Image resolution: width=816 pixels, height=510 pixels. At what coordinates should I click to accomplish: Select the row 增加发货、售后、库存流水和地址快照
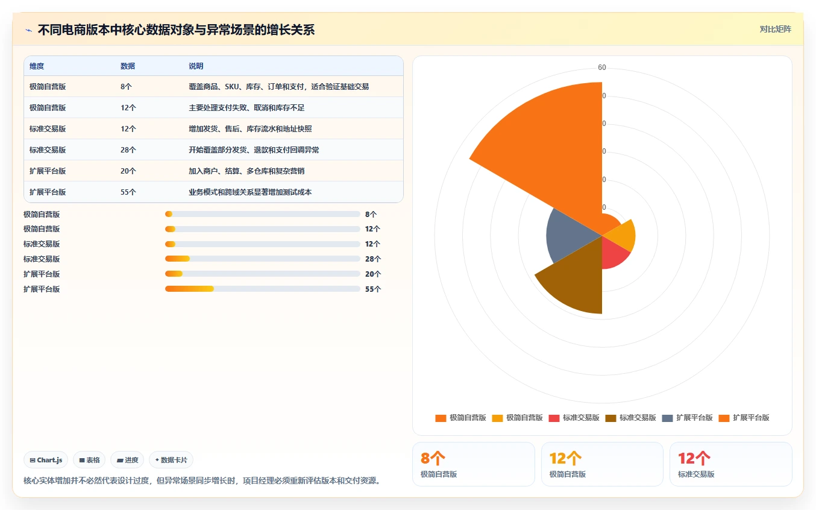click(213, 129)
